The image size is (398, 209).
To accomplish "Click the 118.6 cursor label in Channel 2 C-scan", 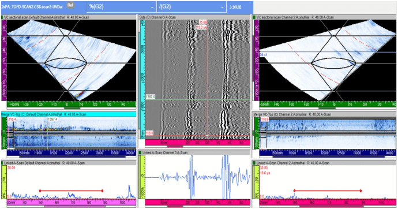I will point(265,119).
